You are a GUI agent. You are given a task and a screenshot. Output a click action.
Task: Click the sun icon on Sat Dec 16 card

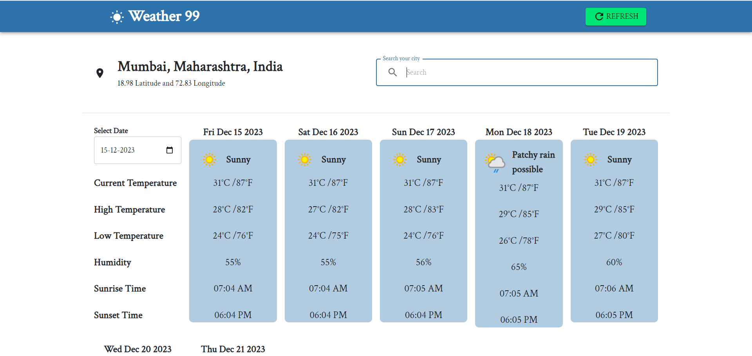[x=305, y=159]
